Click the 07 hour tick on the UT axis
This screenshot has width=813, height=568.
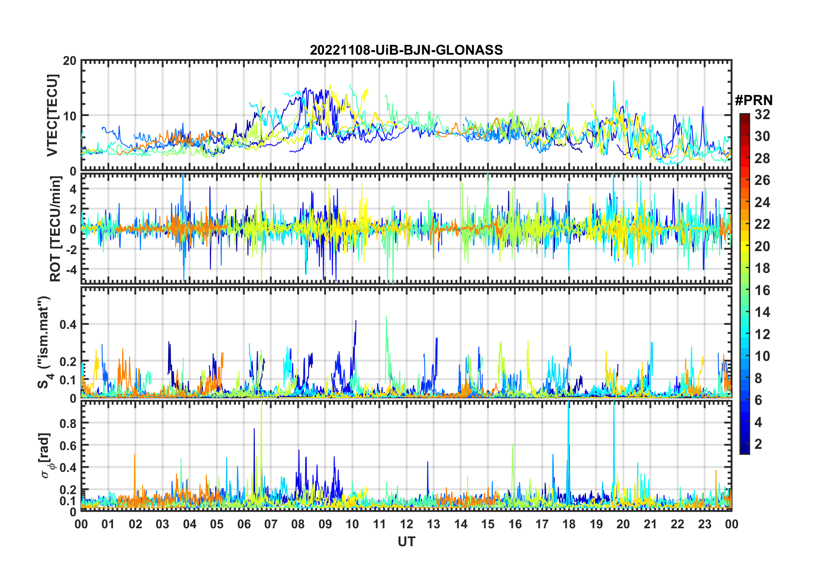pyautogui.click(x=271, y=524)
